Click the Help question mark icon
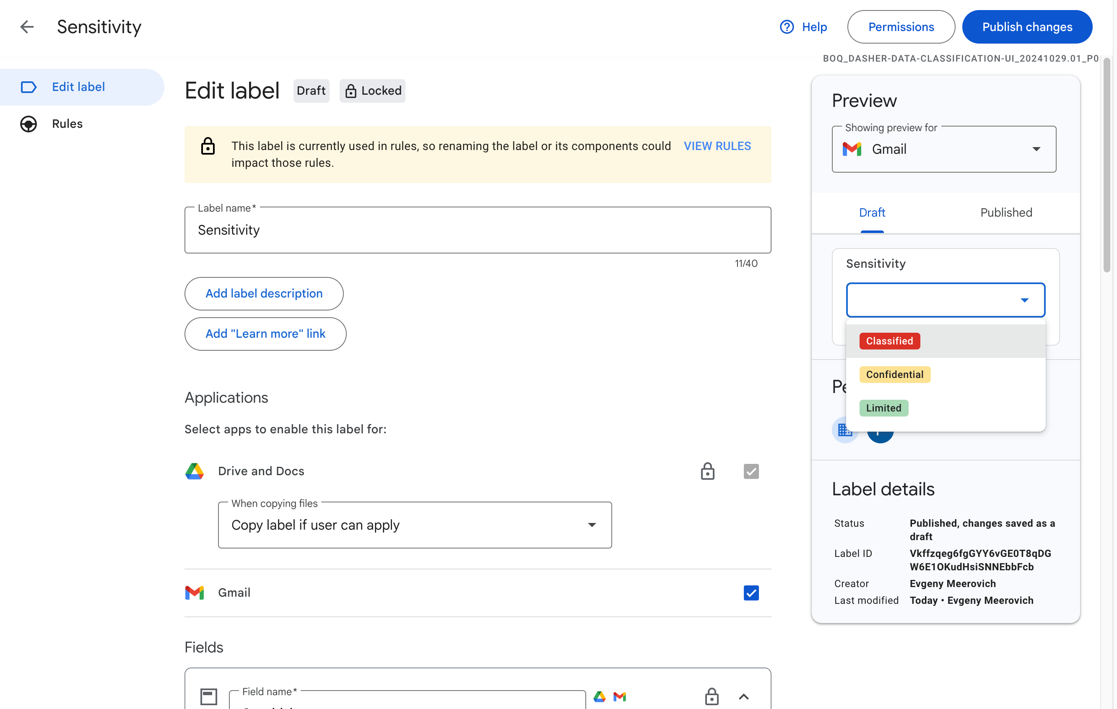1117x709 pixels. pos(786,26)
